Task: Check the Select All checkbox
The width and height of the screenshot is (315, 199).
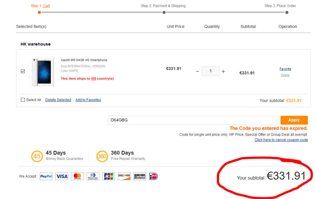Action: click(23, 100)
